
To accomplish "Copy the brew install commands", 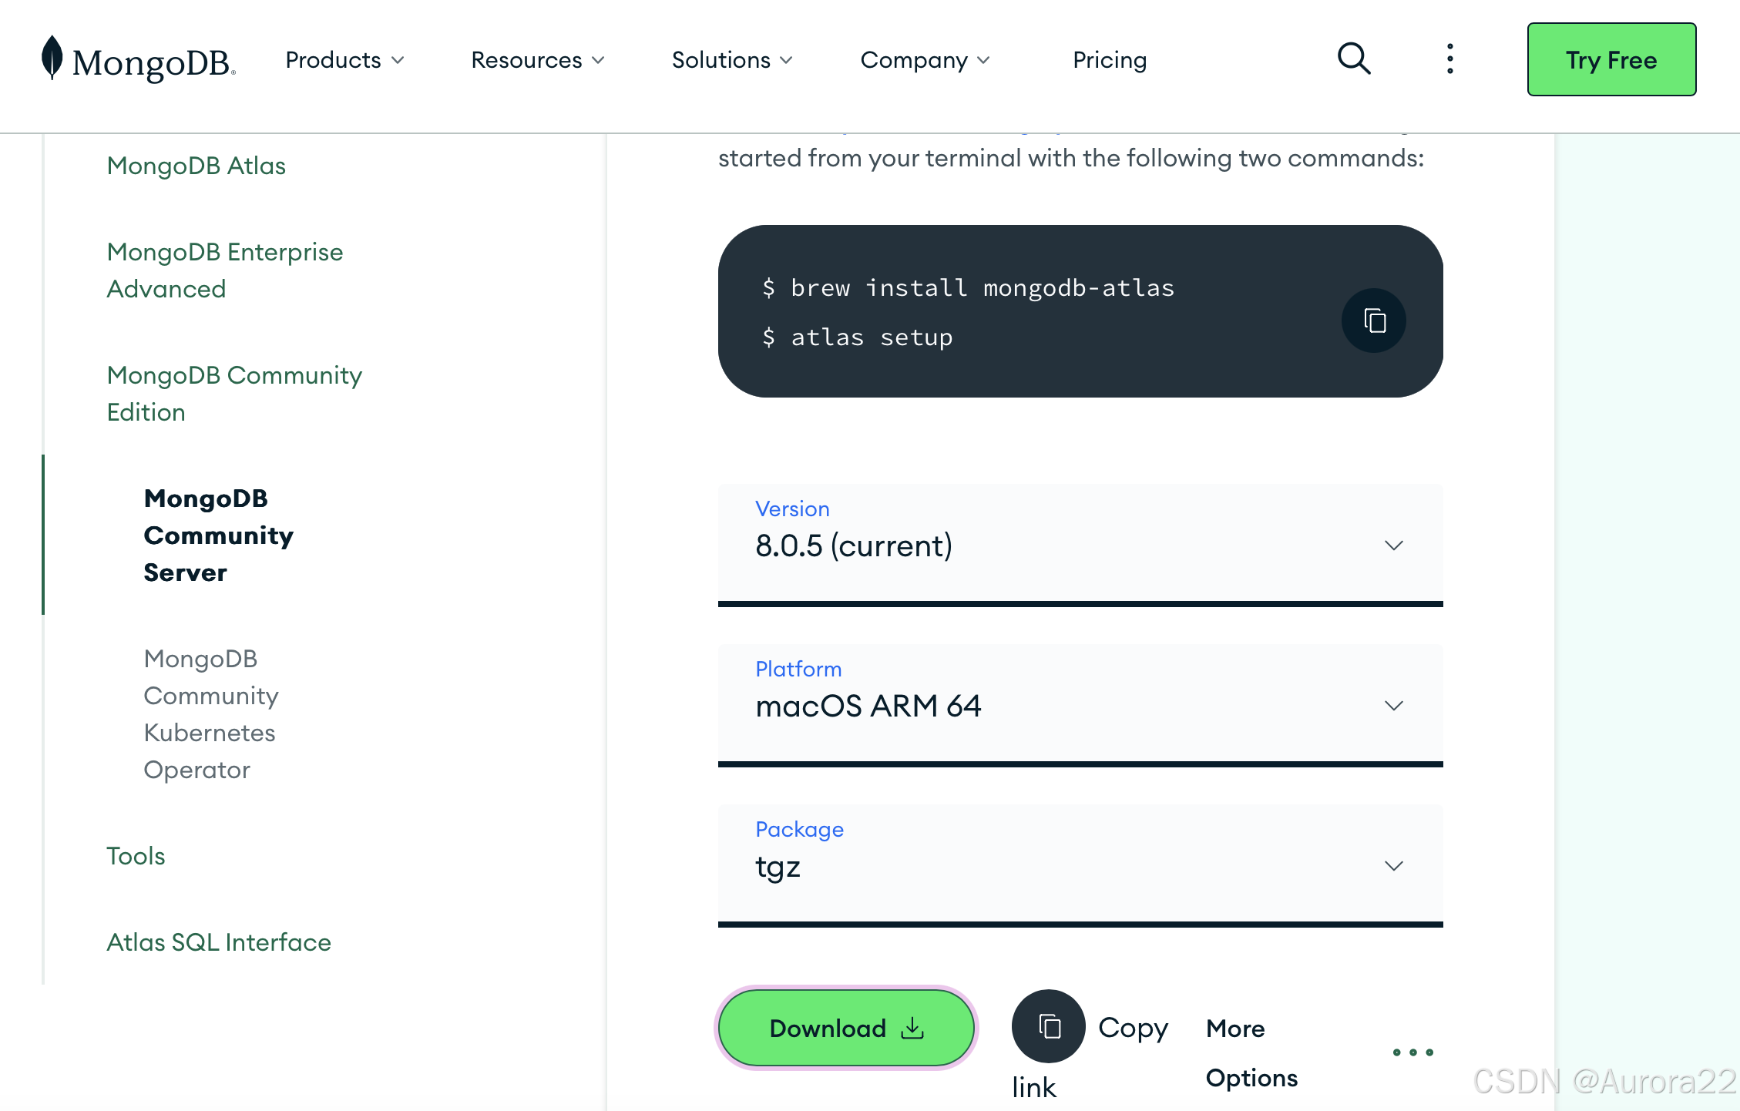I will pos(1373,321).
